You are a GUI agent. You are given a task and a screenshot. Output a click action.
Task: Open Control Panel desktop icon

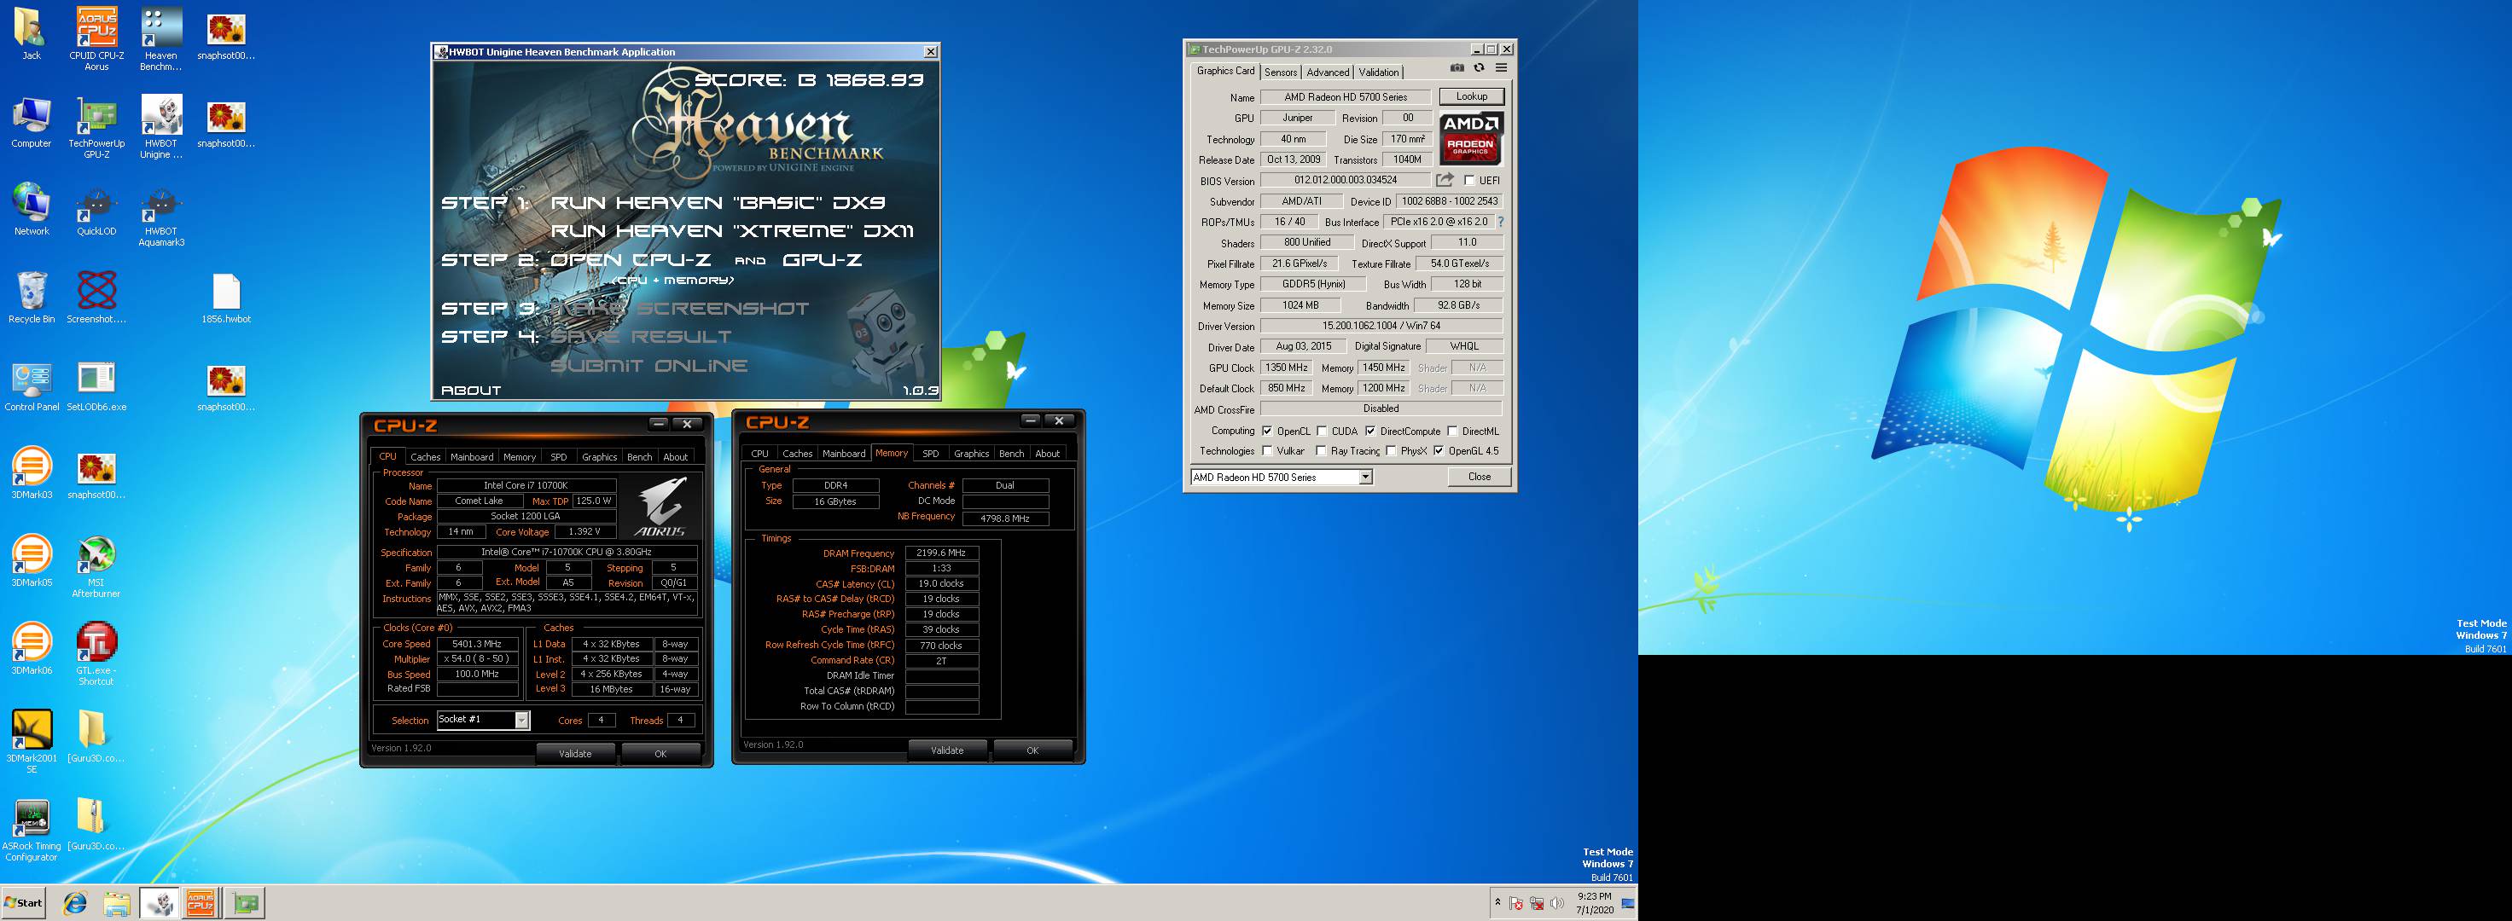coord(32,386)
